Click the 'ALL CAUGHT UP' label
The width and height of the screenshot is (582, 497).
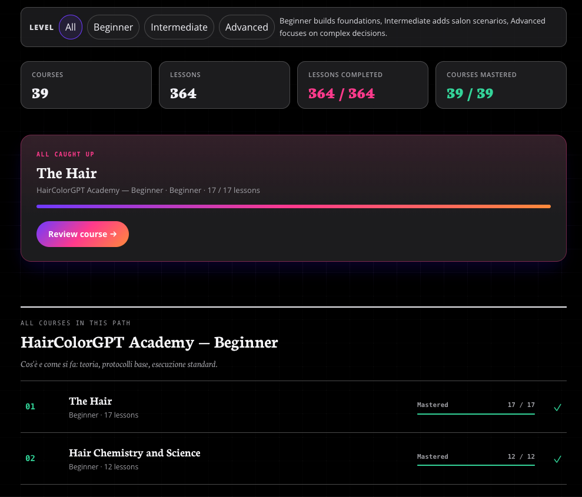click(65, 154)
